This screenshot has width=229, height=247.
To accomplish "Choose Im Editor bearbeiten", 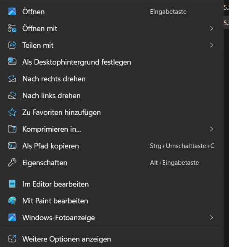I will tap(112, 184).
